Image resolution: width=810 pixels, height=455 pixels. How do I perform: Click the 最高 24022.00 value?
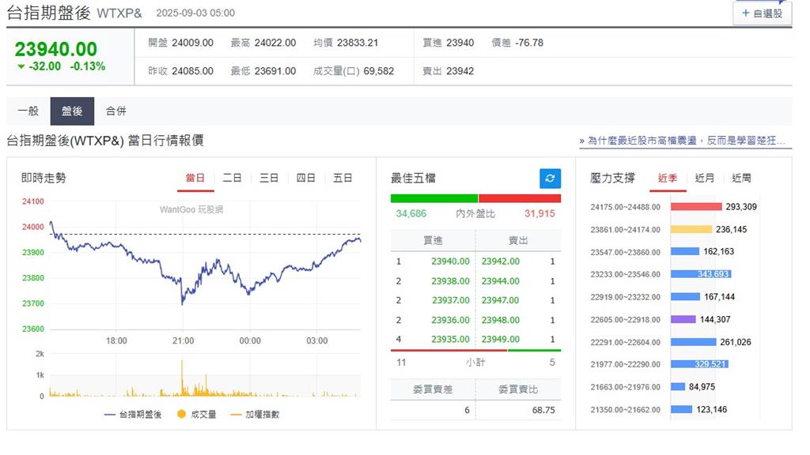point(274,43)
